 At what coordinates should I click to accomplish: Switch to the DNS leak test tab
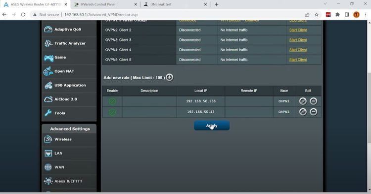point(175,4)
